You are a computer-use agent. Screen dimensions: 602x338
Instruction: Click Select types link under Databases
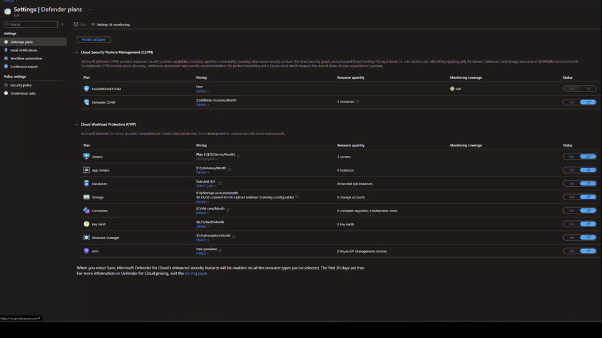pos(206,186)
